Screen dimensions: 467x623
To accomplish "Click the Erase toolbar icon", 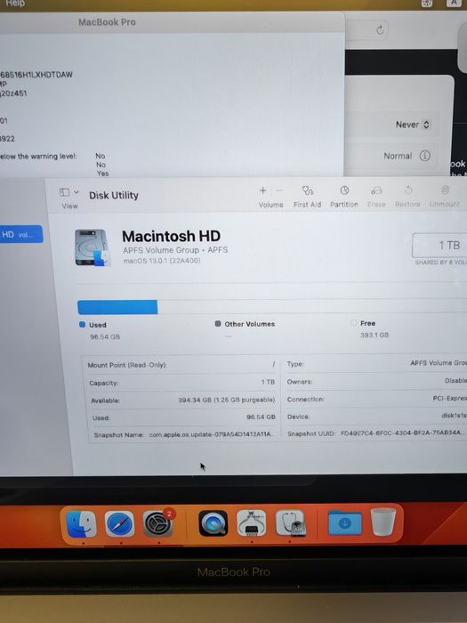I will [x=376, y=191].
